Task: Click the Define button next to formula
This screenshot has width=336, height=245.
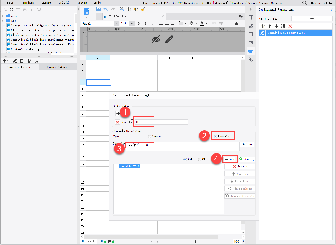Action: click(x=247, y=144)
